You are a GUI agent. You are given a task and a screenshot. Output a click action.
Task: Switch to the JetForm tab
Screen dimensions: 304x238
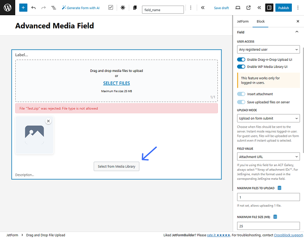(x=243, y=21)
